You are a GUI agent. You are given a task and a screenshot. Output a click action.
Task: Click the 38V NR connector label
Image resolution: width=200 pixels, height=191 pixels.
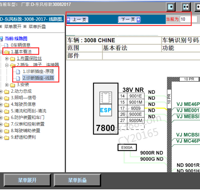[x=133, y=90]
